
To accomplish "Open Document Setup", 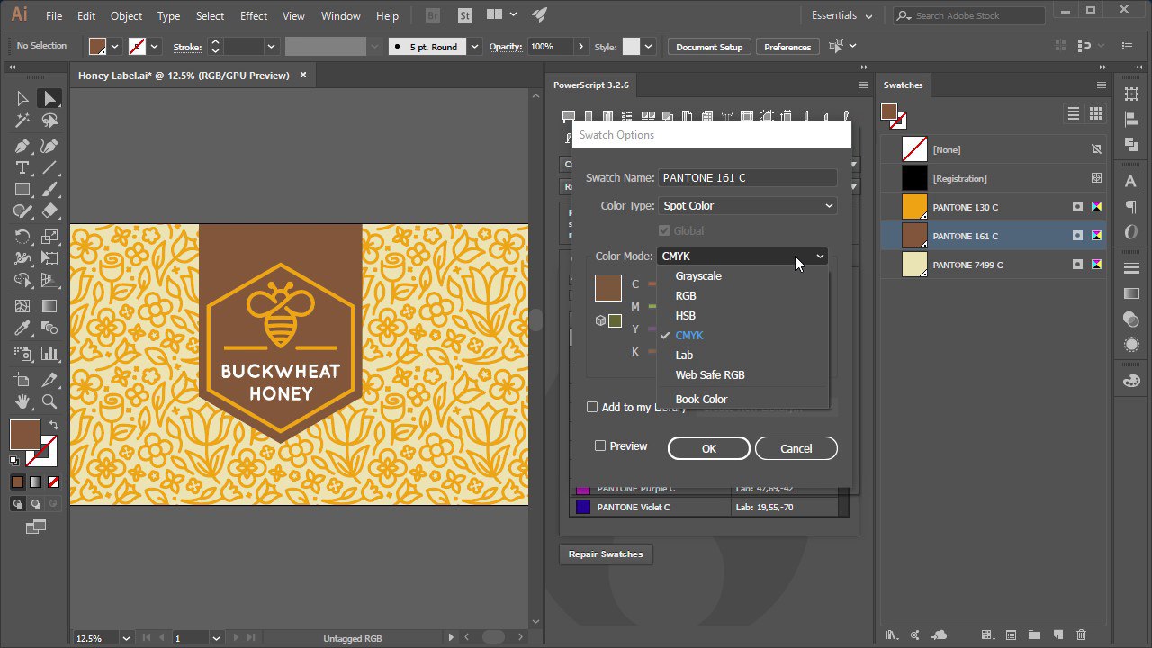I will click(x=709, y=47).
